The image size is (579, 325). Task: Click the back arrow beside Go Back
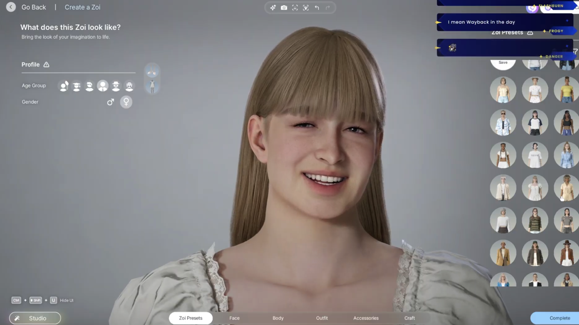click(x=11, y=7)
